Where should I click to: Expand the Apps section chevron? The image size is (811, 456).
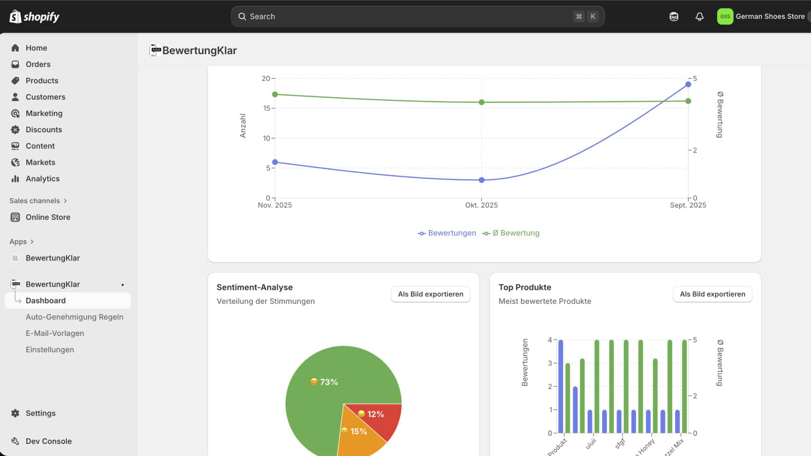tap(32, 242)
